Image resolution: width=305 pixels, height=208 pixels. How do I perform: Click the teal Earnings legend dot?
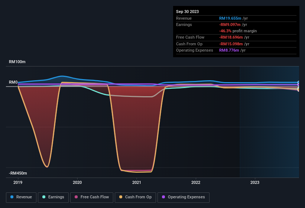(44, 197)
